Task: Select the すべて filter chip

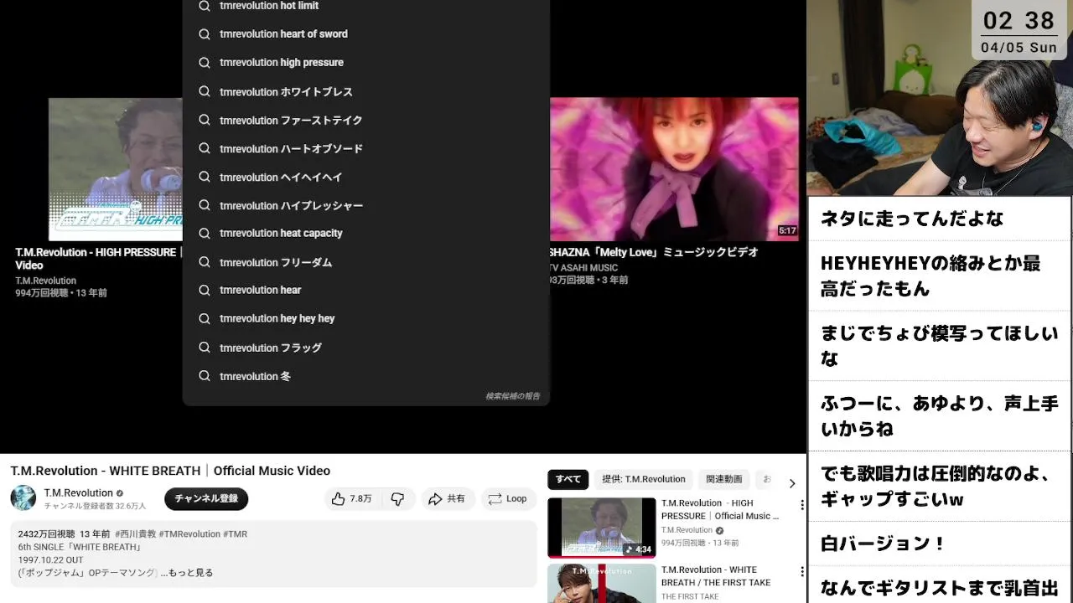Action: click(568, 479)
